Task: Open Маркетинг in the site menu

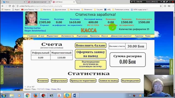Action: (52, 36)
